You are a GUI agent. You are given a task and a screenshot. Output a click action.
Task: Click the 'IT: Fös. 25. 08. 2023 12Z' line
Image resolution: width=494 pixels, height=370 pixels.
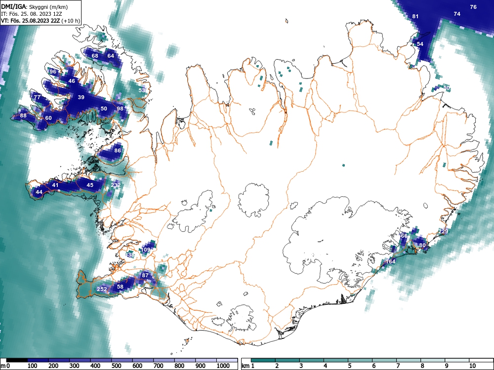[x=32, y=14]
